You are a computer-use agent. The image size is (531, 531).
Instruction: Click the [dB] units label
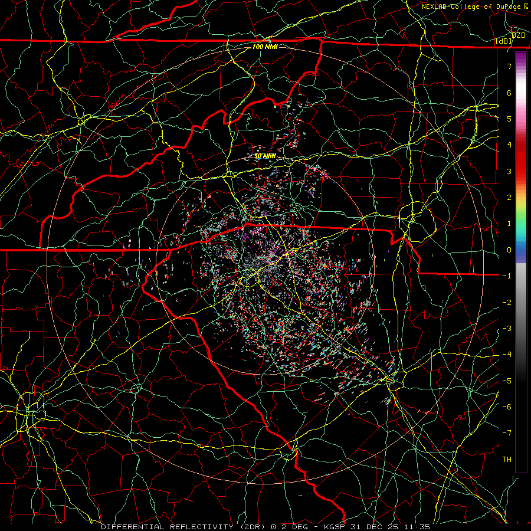504,41
